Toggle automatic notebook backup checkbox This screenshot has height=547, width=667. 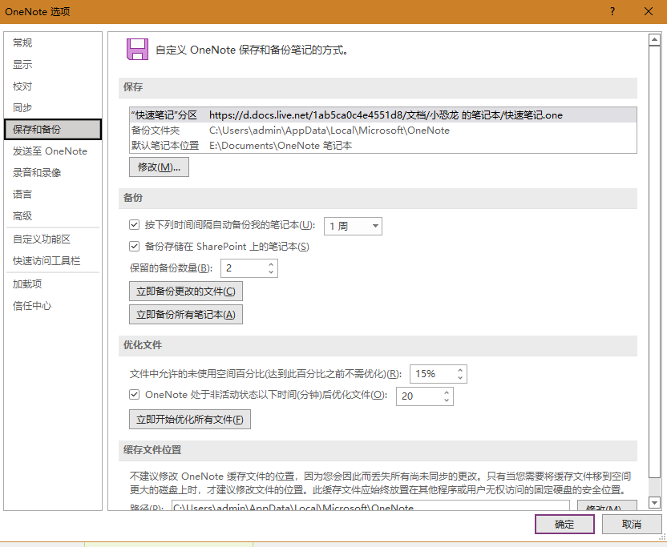coord(135,224)
